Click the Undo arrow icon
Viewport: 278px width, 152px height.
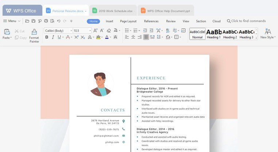click(x=59, y=21)
